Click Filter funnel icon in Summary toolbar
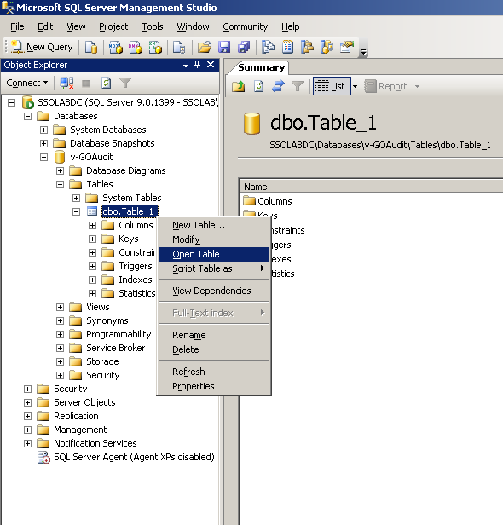 coord(298,86)
